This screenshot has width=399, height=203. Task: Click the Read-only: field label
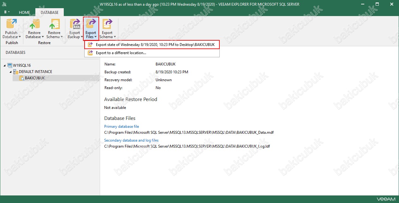(113, 88)
